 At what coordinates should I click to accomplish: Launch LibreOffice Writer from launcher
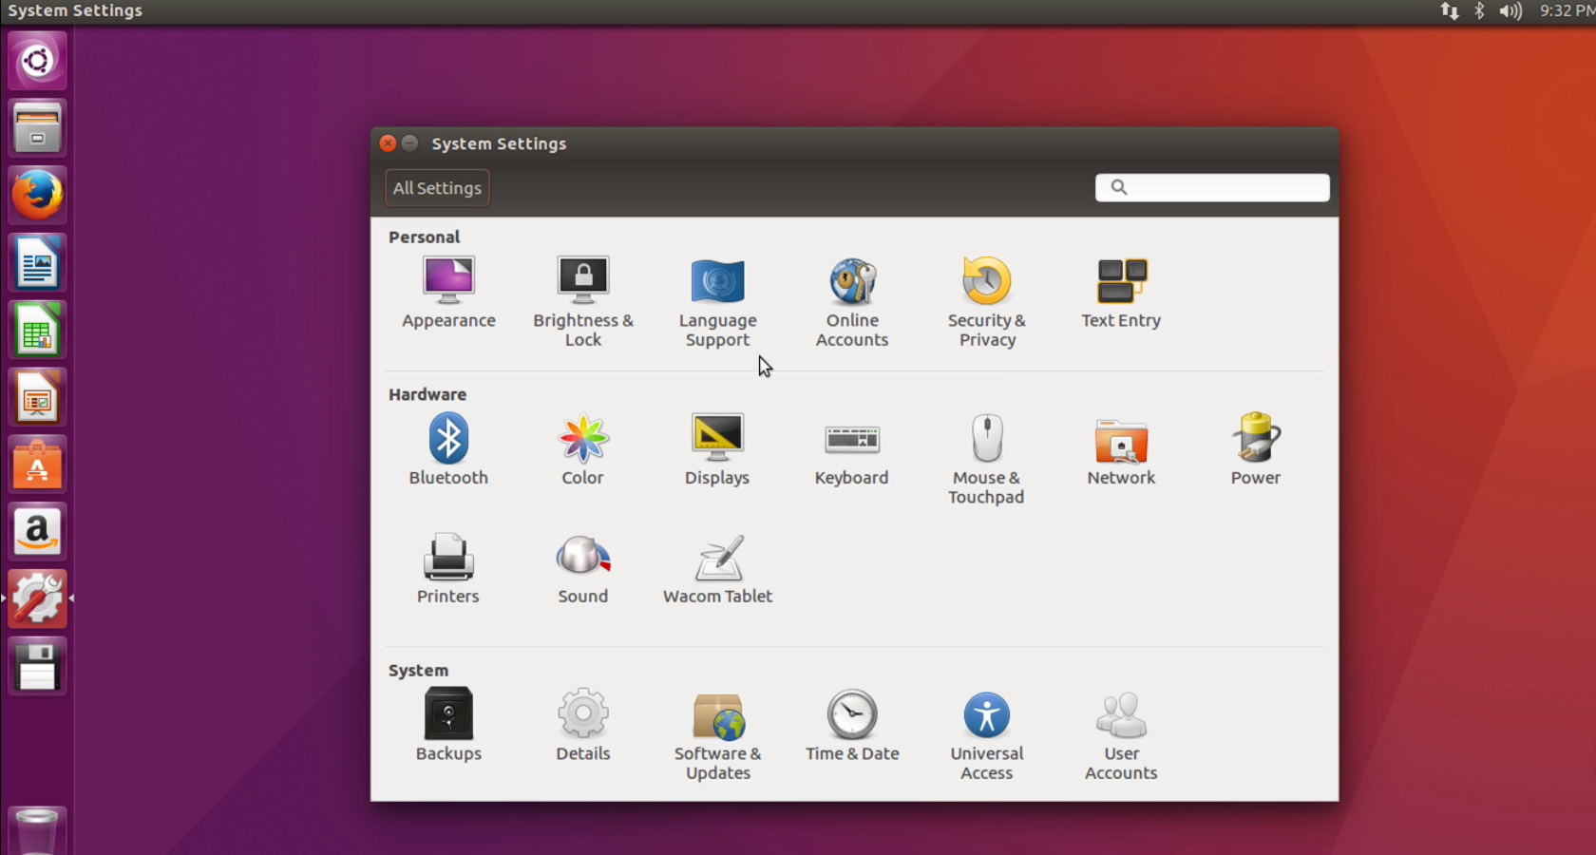click(x=37, y=263)
